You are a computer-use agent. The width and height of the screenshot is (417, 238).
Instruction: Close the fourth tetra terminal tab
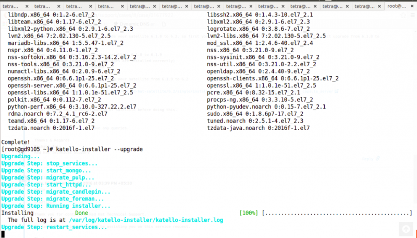[122, 6]
